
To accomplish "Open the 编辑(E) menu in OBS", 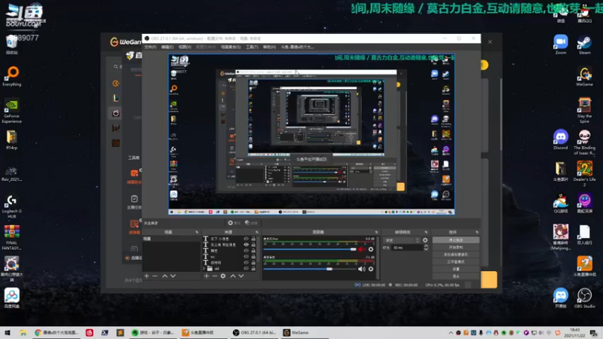I will tap(167, 47).
